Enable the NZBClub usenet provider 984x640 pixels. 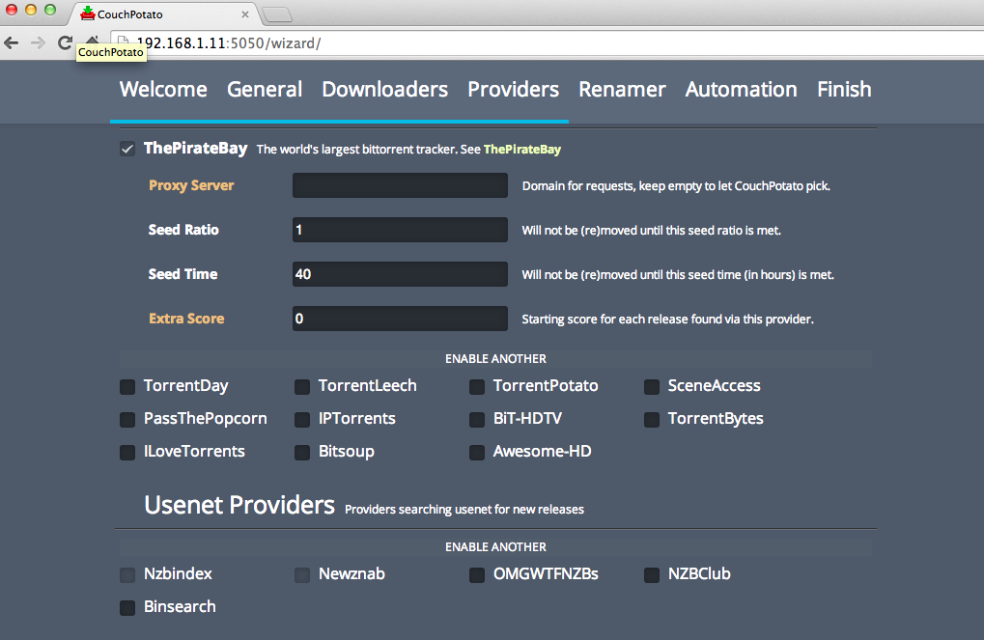pyautogui.click(x=652, y=574)
